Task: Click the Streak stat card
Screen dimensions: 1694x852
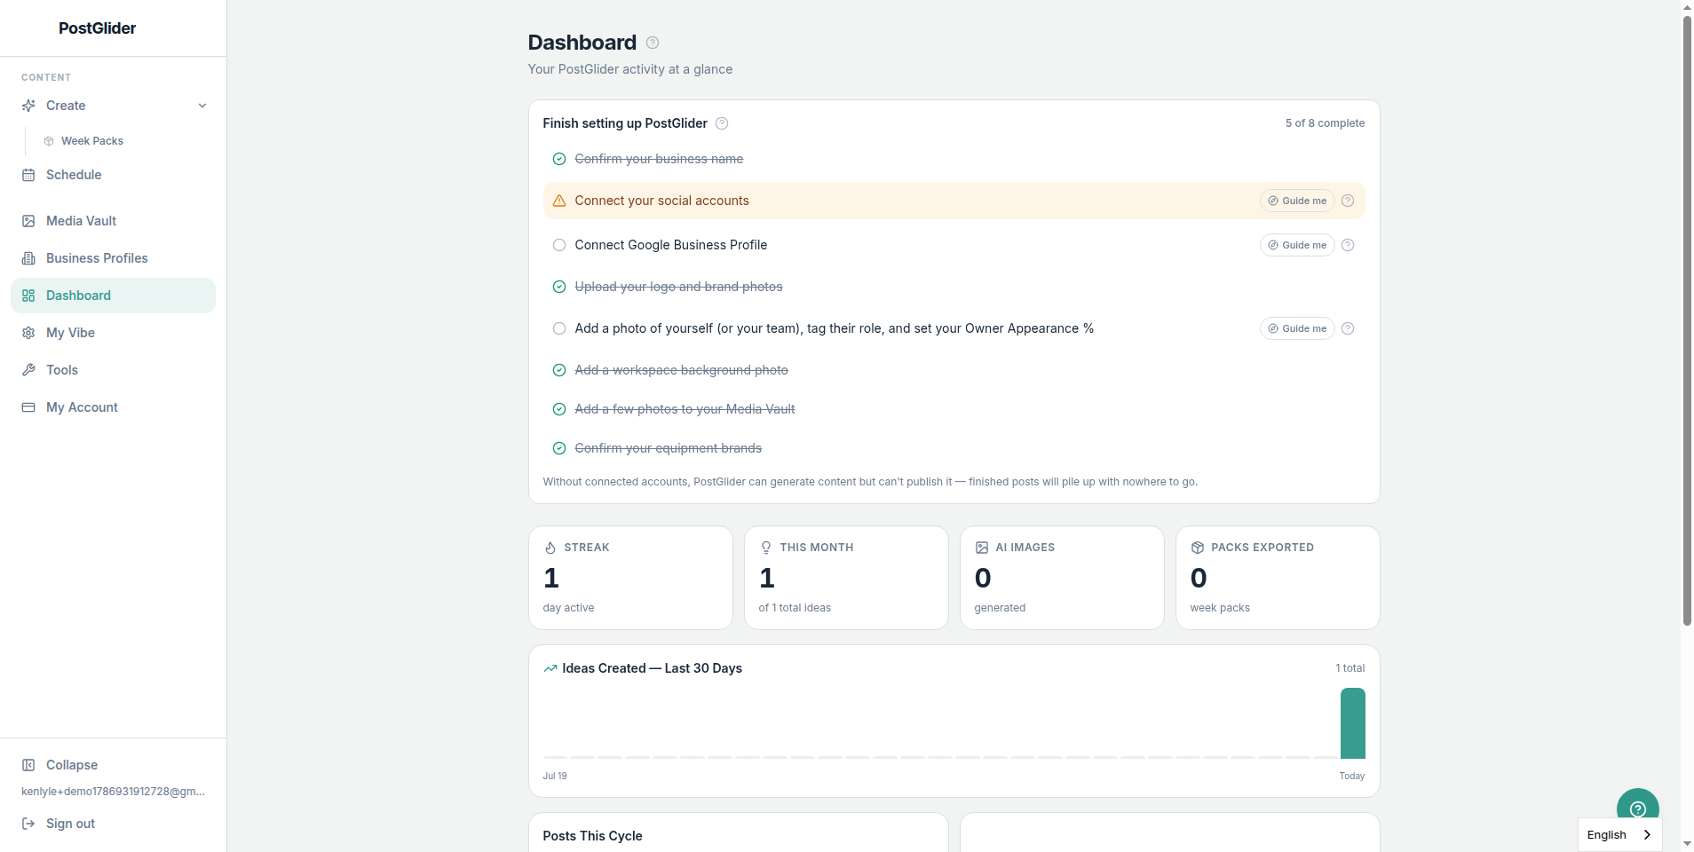Action: (x=630, y=578)
